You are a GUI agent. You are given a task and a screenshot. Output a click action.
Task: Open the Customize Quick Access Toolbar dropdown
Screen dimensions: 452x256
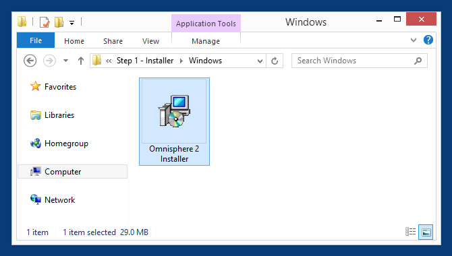pos(72,22)
